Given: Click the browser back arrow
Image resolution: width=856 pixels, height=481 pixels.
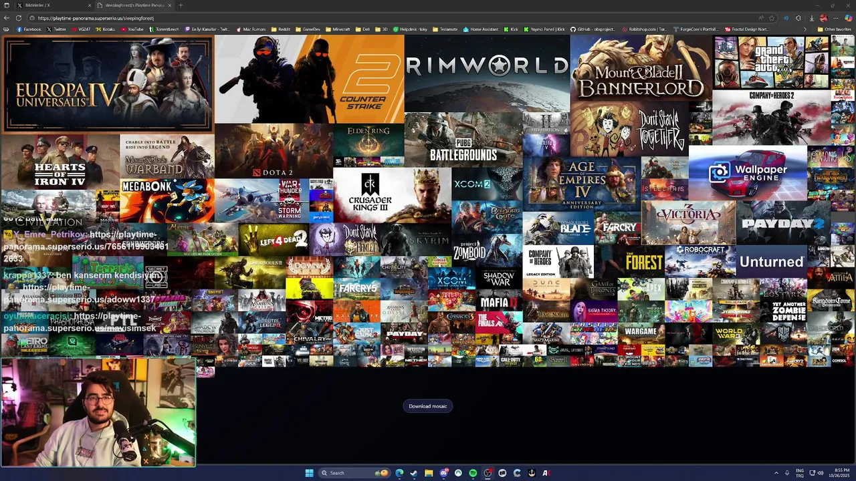Looking at the screenshot, I should coord(7,18).
